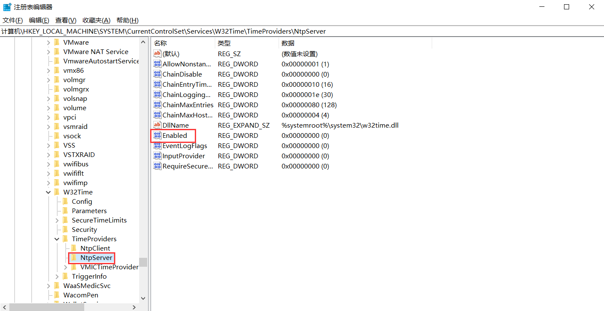Viewport: 604px width, 311px height.
Task: Click the 0x00000080 (128) data cell
Action: 309,105
